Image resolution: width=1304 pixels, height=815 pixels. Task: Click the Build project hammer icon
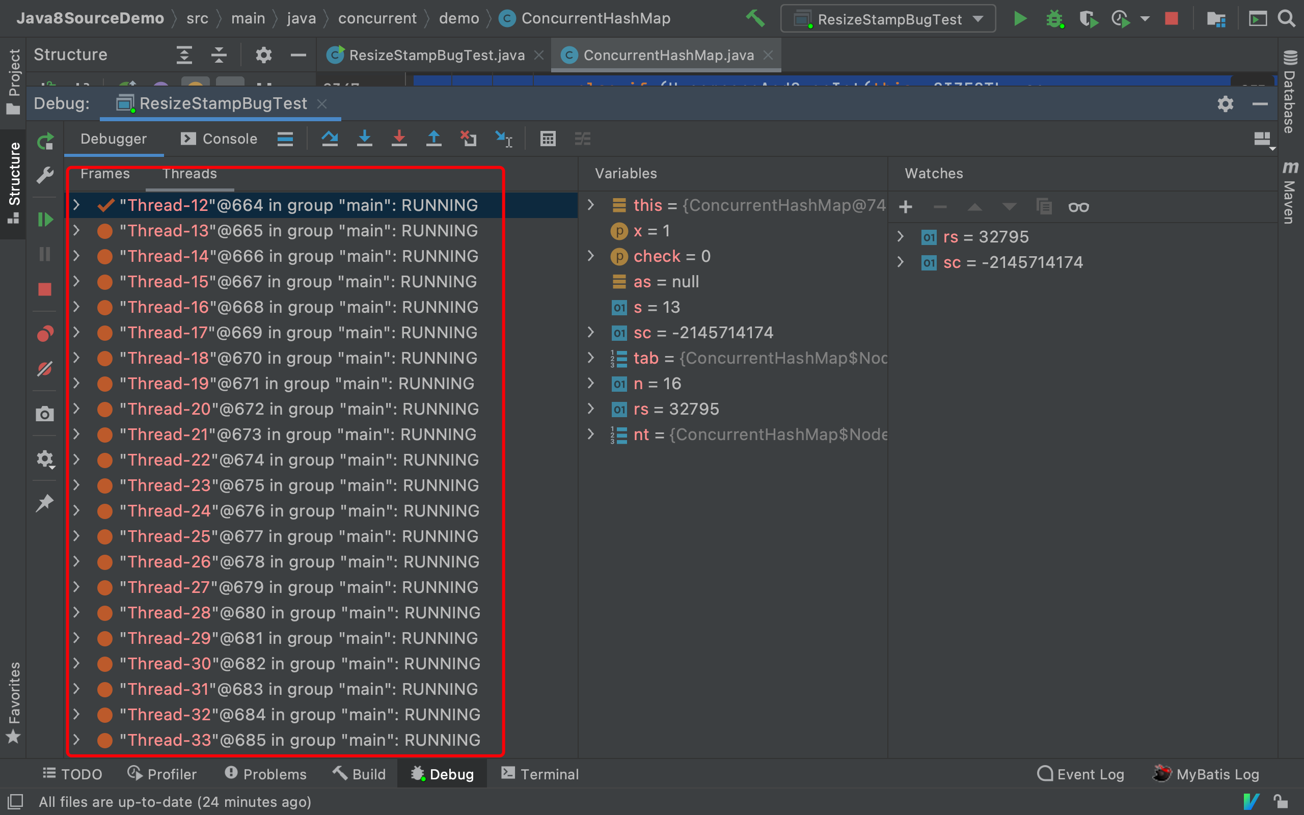(755, 19)
